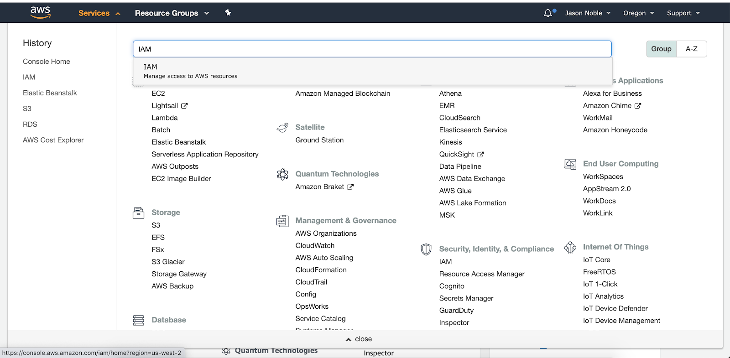Screen dimensions: 730x358
Task: Open Elastic Beanstalk from History
Action: [50, 93]
